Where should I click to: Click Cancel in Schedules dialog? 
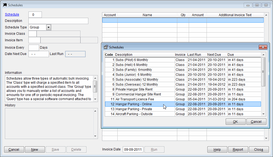[256, 122]
